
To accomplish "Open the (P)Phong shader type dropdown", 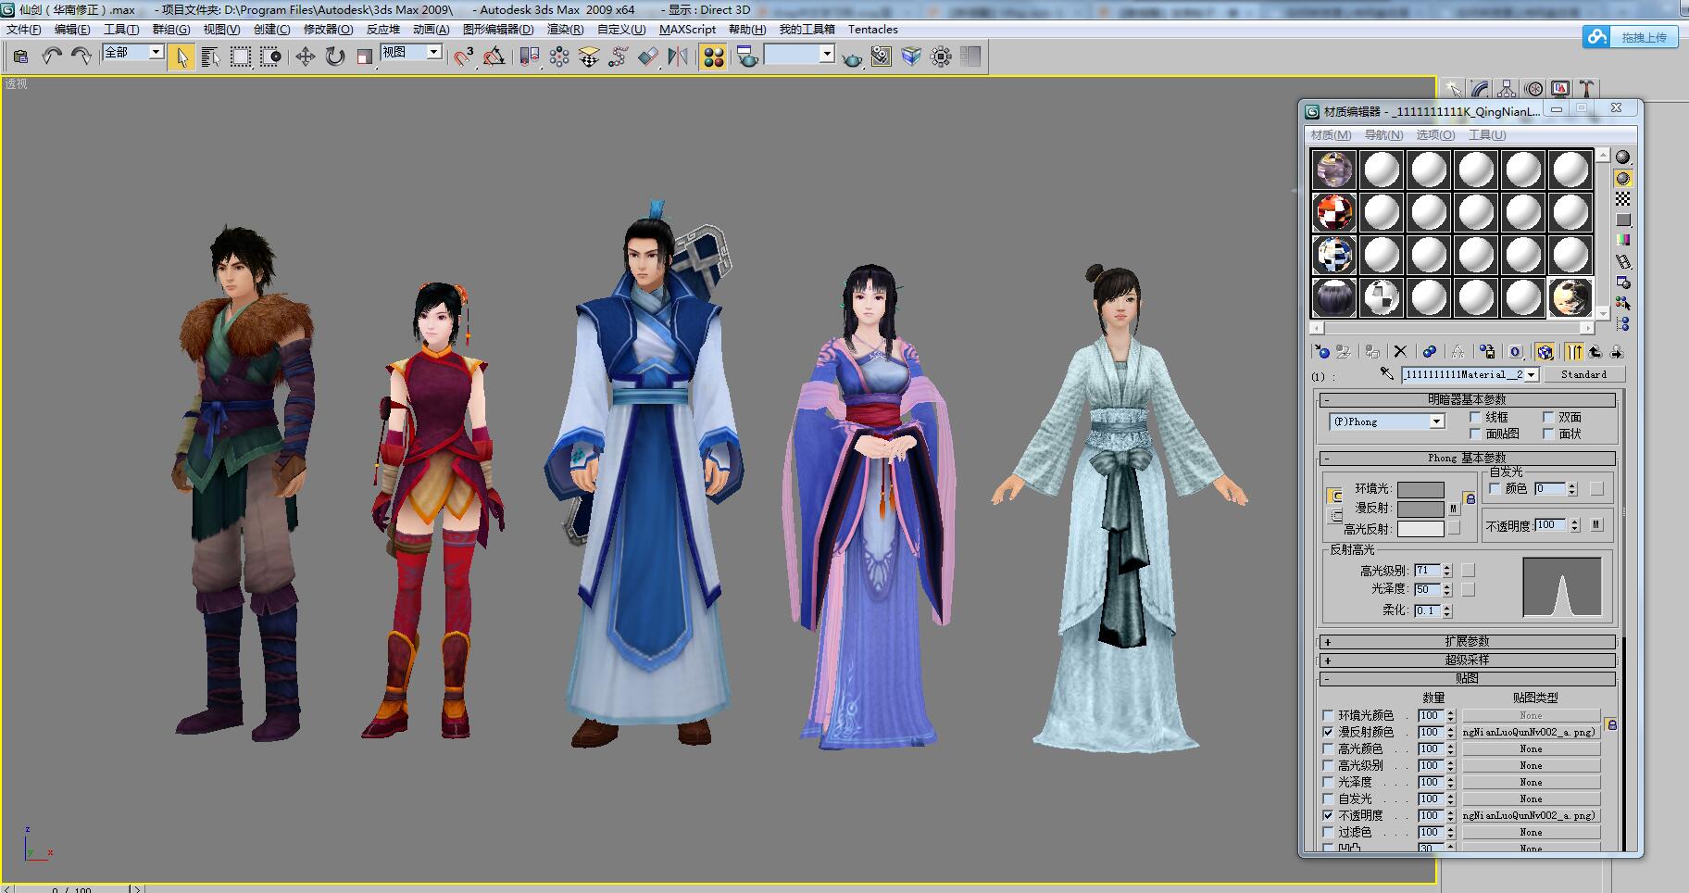I will click(x=1436, y=421).
